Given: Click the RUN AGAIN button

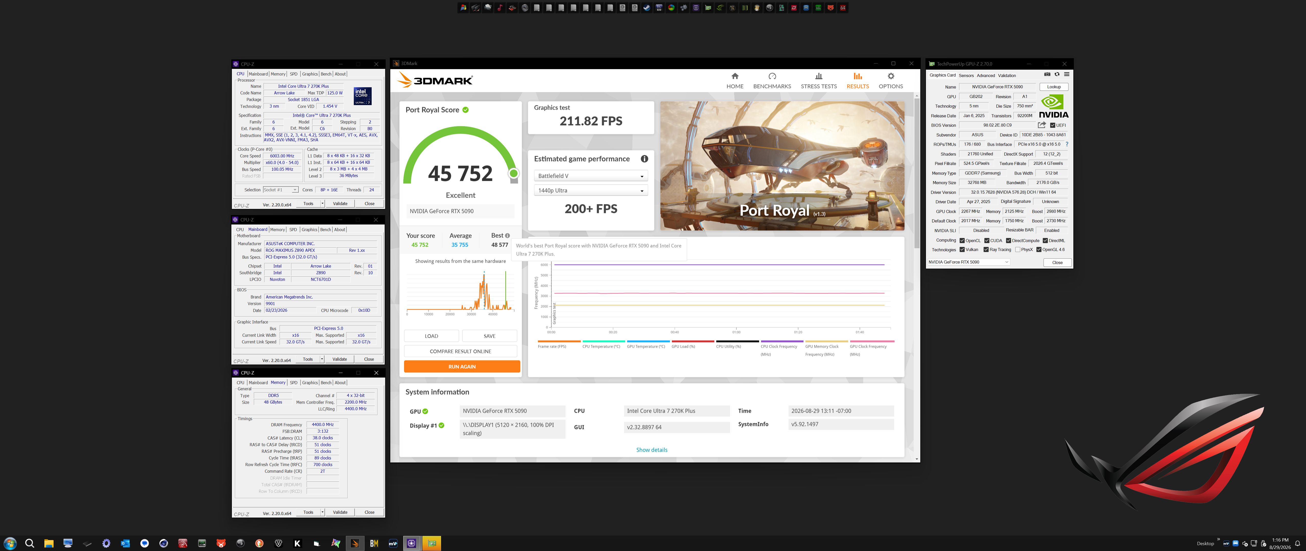Looking at the screenshot, I should click(461, 367).
